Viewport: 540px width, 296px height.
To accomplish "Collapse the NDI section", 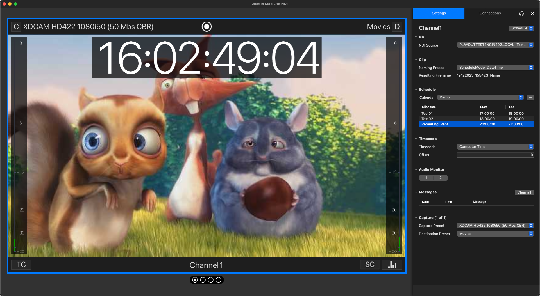I will click(x=416, y=37).
